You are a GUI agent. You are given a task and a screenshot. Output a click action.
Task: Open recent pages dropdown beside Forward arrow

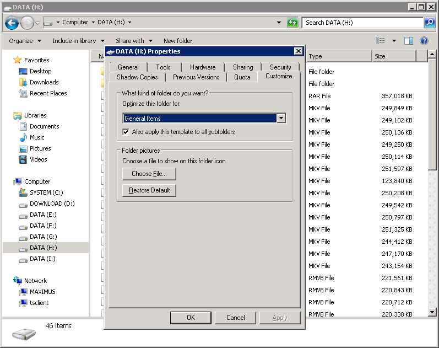[38, 23]
